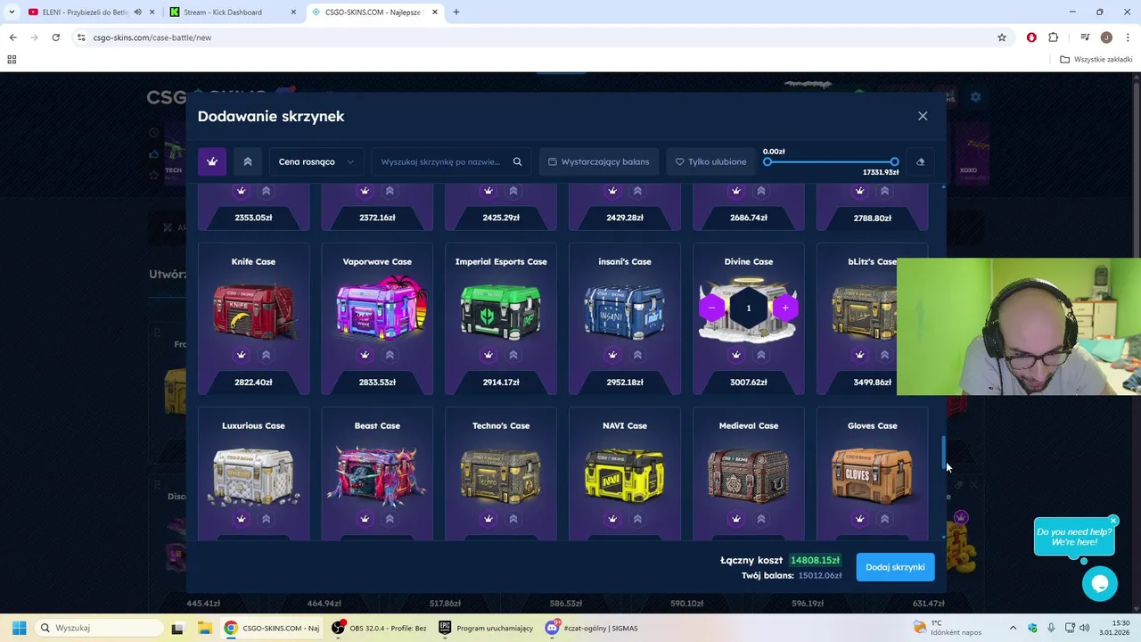This screenshot has height=642, width=1141.
Task: Toggle Wystarczający balans filter
Action: (599, 161)
